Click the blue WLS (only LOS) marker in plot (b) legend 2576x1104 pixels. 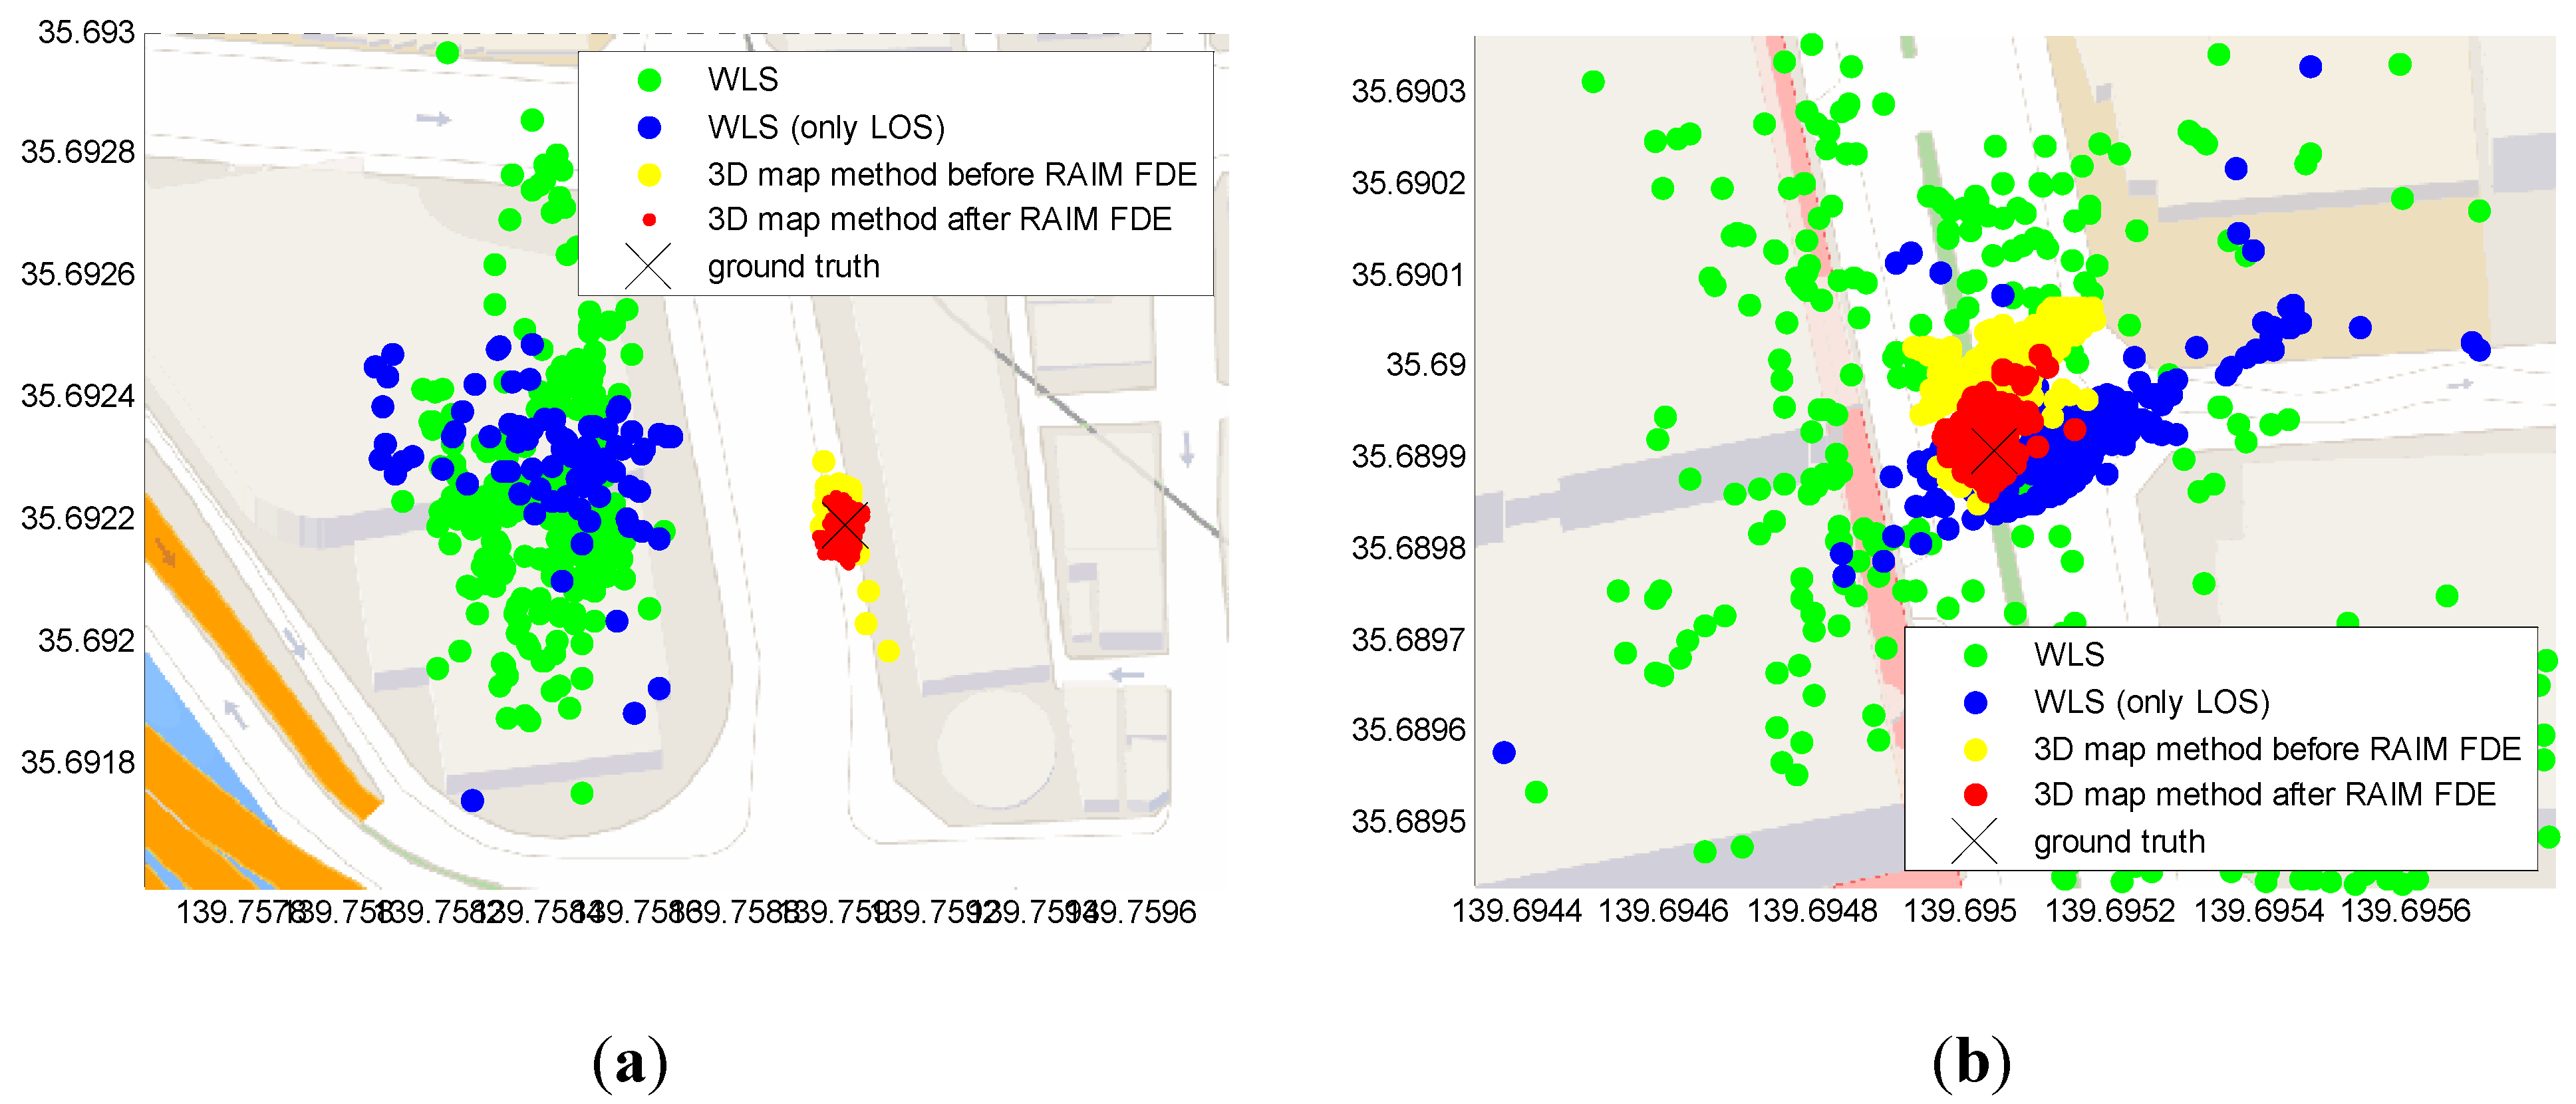(x=1975, y=702)
